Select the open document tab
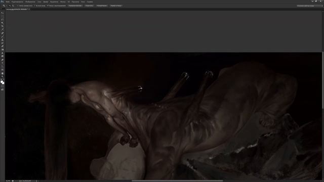Image resolution: width=324 pixels, height=182 pixels. 17,9
